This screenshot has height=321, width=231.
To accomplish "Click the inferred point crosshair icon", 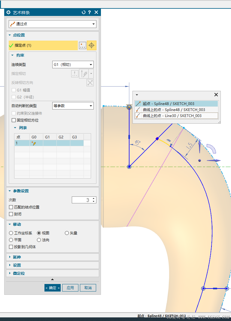I will [92, 45].
